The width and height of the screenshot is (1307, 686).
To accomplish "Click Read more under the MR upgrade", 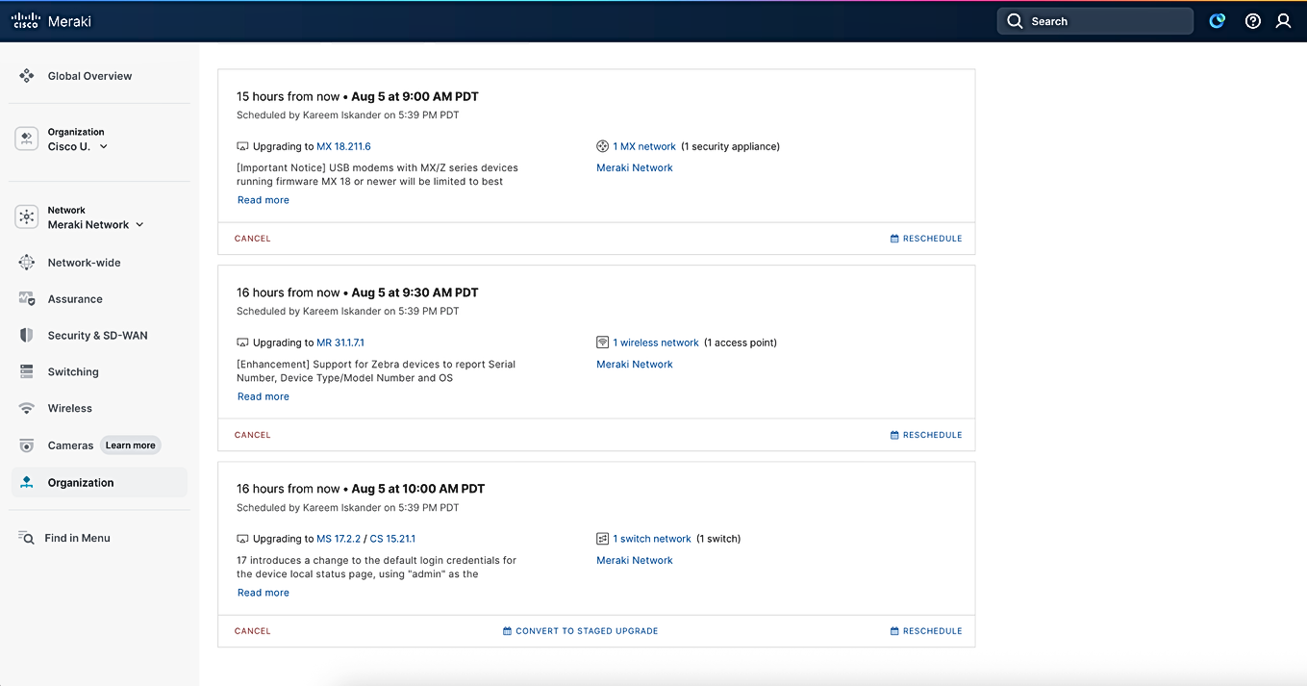I will (x=263, y=395).
